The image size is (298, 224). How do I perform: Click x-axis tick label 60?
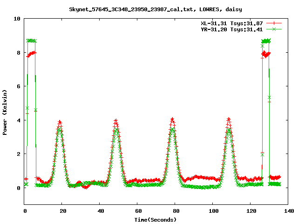click(138, 211)
